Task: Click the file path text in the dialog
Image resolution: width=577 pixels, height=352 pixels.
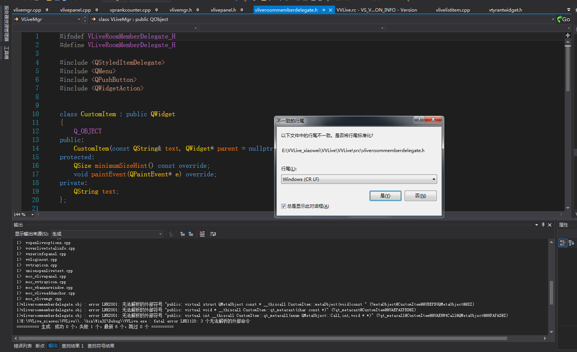Action: point(353,151)
